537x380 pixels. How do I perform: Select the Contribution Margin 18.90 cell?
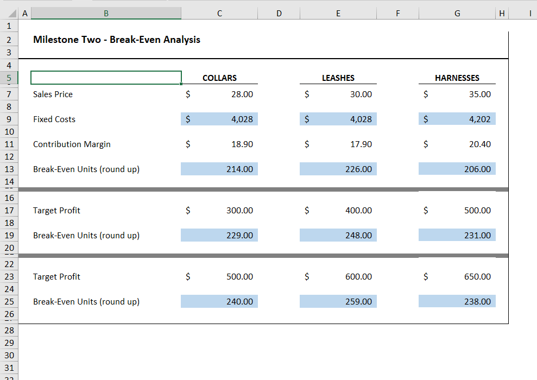[219, 144]
